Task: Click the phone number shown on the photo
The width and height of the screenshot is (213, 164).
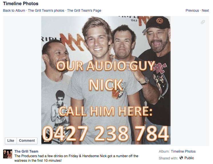Action: (x=105, y=134)
